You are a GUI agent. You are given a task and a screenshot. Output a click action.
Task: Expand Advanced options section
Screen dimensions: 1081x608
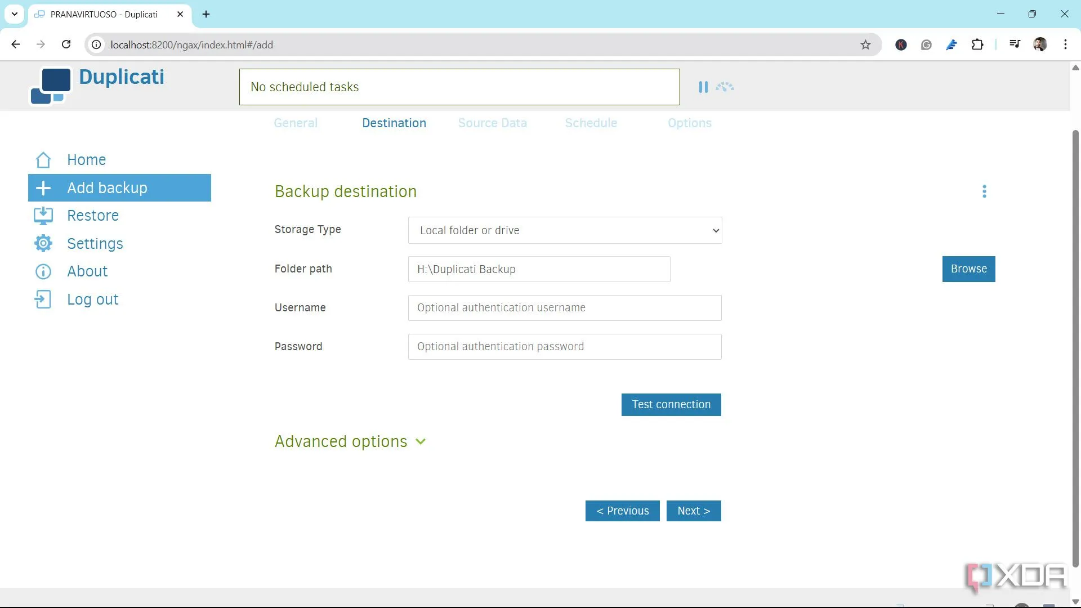[x=350, y=442]
